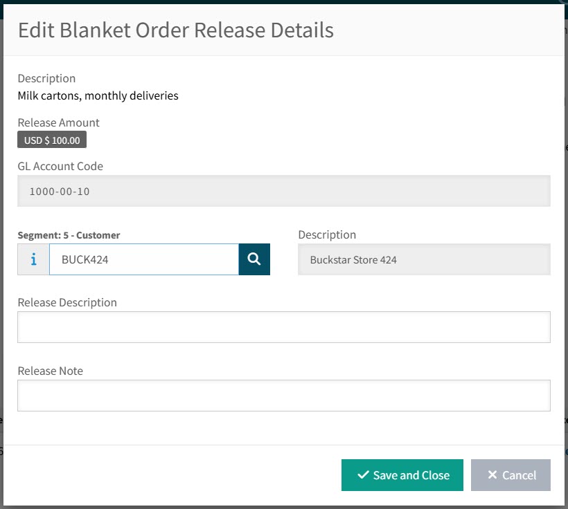Open the customer lookup with the magnifying glass icon

[x=254, y=259]
